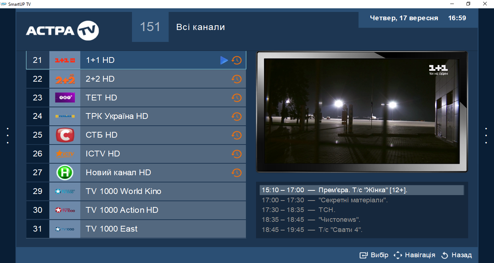Maximize the SmartUP TV window
Screen dimensions: 494x263
coord(468,4)
